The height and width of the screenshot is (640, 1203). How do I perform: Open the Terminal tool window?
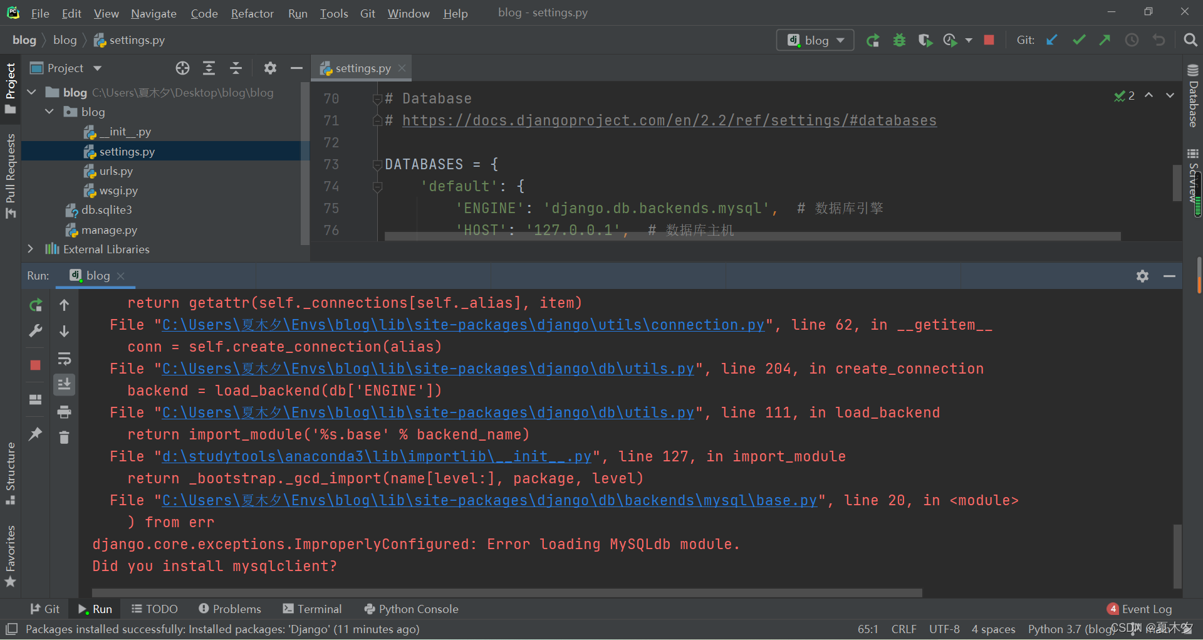pyautogui.click(x=312, y=609)
